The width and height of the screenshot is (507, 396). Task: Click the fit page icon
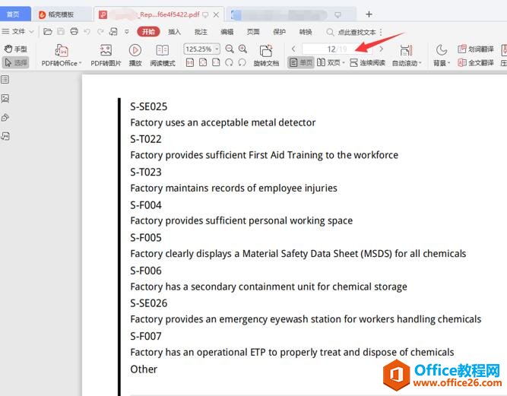click(x=203, y=62)
